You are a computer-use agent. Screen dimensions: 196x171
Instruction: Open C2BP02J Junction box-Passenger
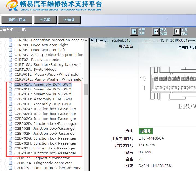(45, 148)
